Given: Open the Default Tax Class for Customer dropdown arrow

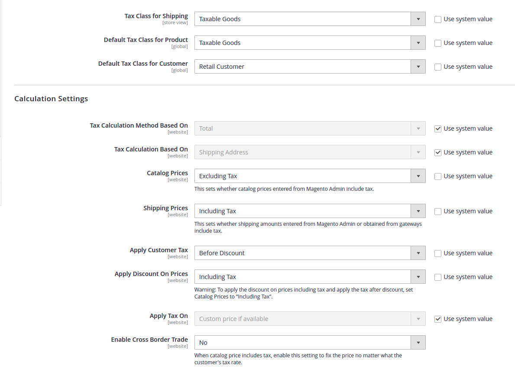Looking at the screenshot, I should (x=418, y=66).
